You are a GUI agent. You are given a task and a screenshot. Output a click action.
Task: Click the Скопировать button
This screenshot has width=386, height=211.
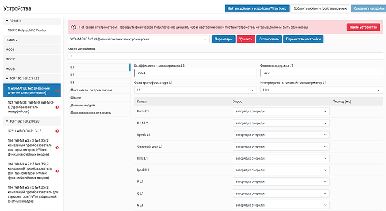point(269,39)
